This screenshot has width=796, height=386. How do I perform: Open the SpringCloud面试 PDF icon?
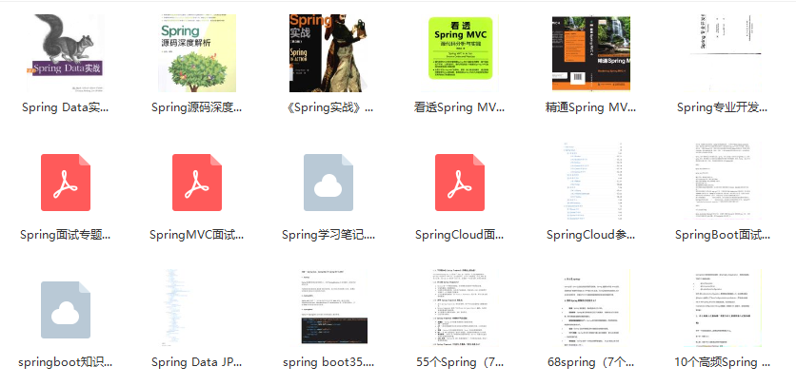(460, 183)
